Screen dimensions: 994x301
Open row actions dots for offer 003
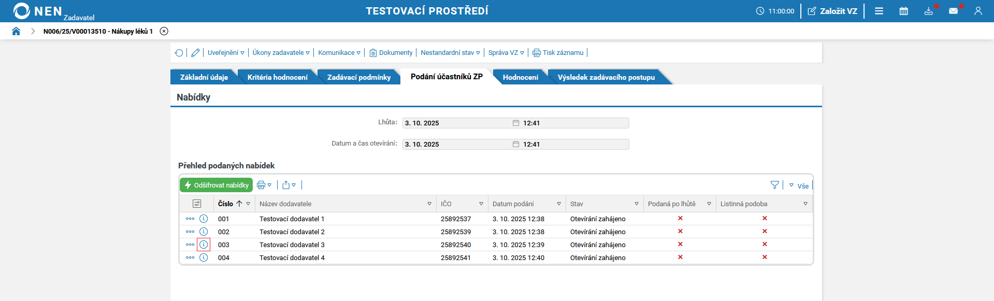190,245
